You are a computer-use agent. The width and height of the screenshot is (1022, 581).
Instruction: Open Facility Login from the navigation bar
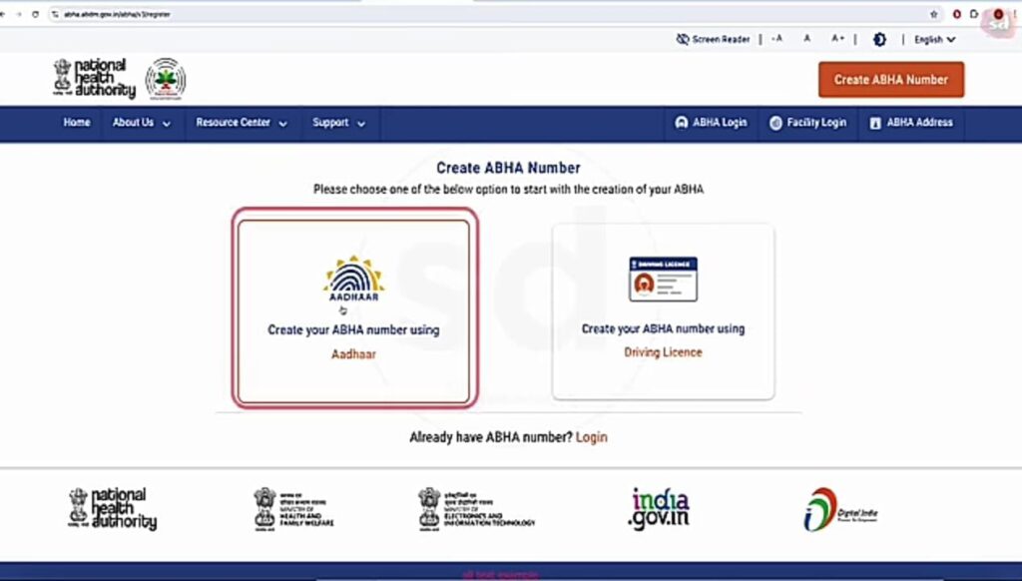[x=807, y=123]
